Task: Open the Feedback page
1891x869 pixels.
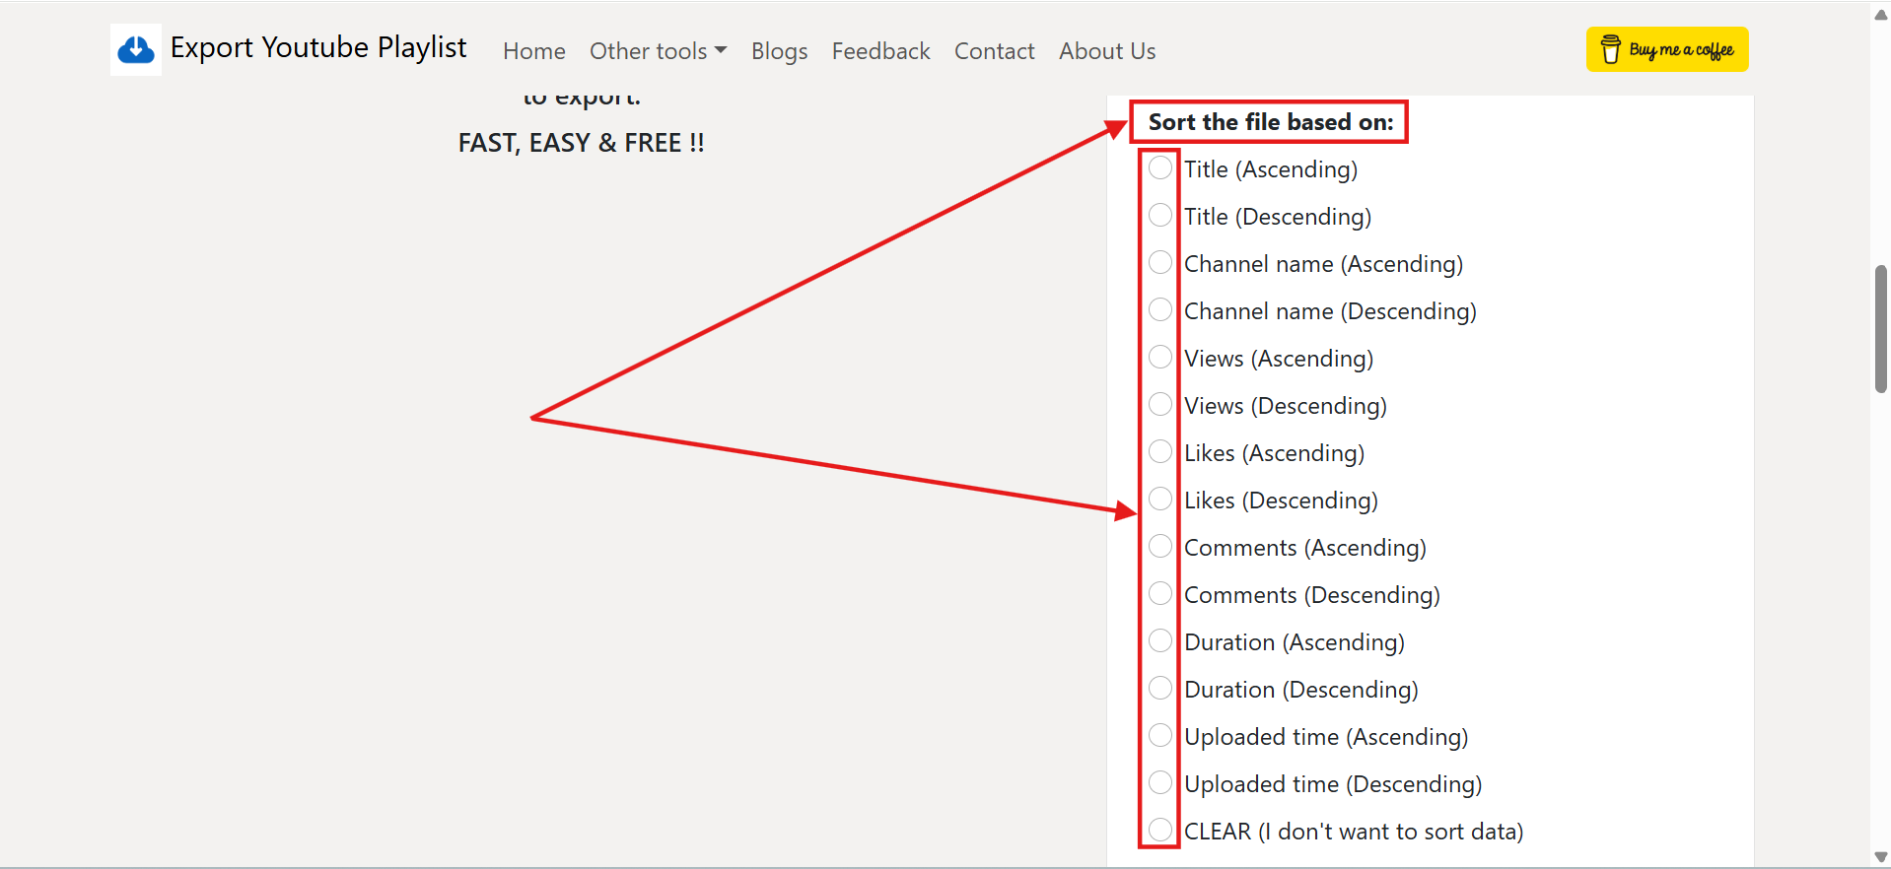Action: click(880, 51)
